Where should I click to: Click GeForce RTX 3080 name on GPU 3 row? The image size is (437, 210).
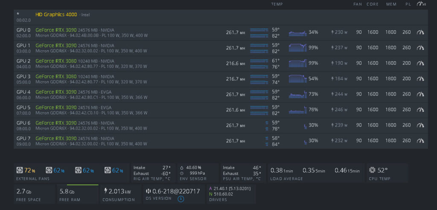tap(56, 76)
